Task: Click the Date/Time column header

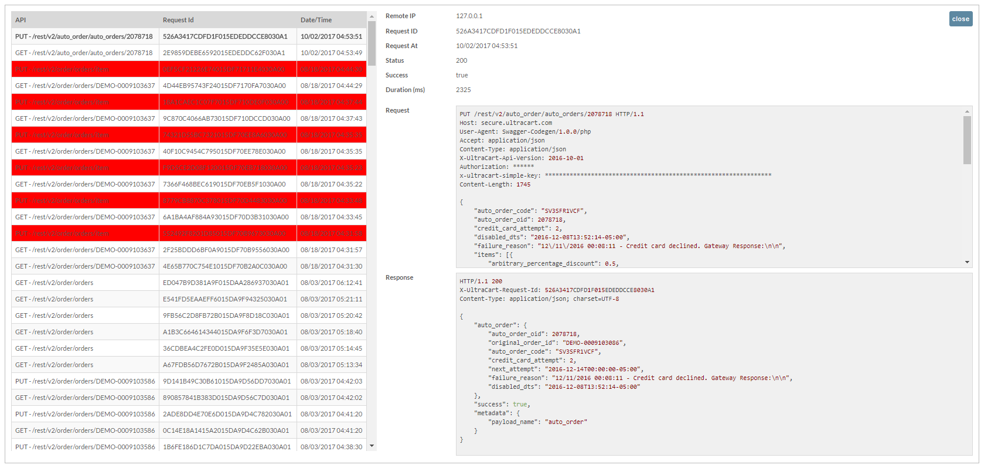Action: pyautogui.click(x=332, y=20)
